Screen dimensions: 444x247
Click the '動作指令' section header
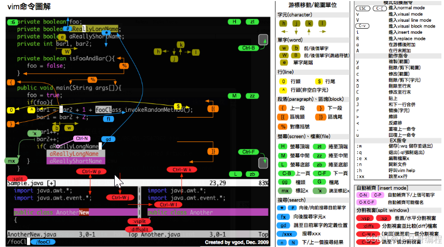point(398,56)
